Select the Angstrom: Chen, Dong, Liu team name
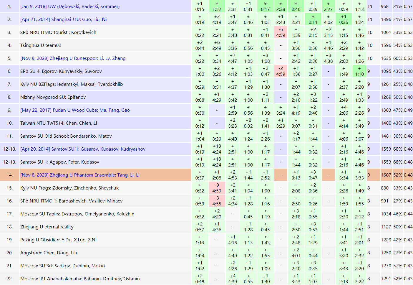 tap(49, 253)
